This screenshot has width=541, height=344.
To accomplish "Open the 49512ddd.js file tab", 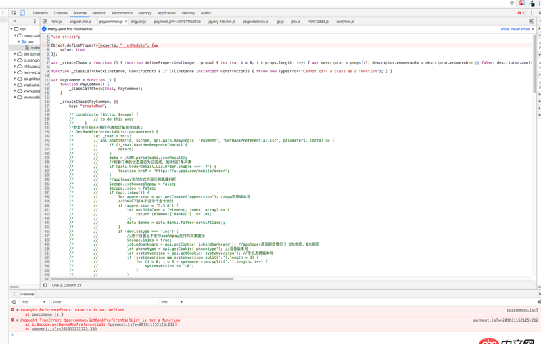I will [x=318, y=22].
